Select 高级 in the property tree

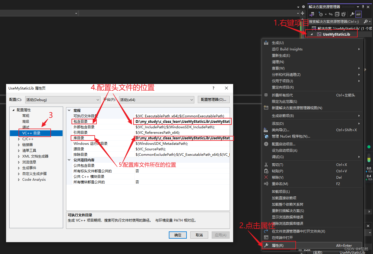[26, 122]
